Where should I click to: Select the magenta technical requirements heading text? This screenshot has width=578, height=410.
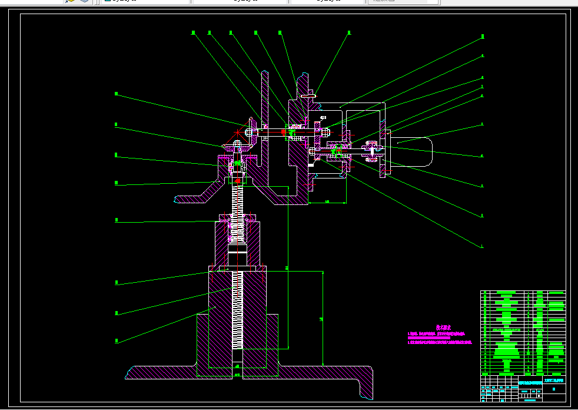443,327
